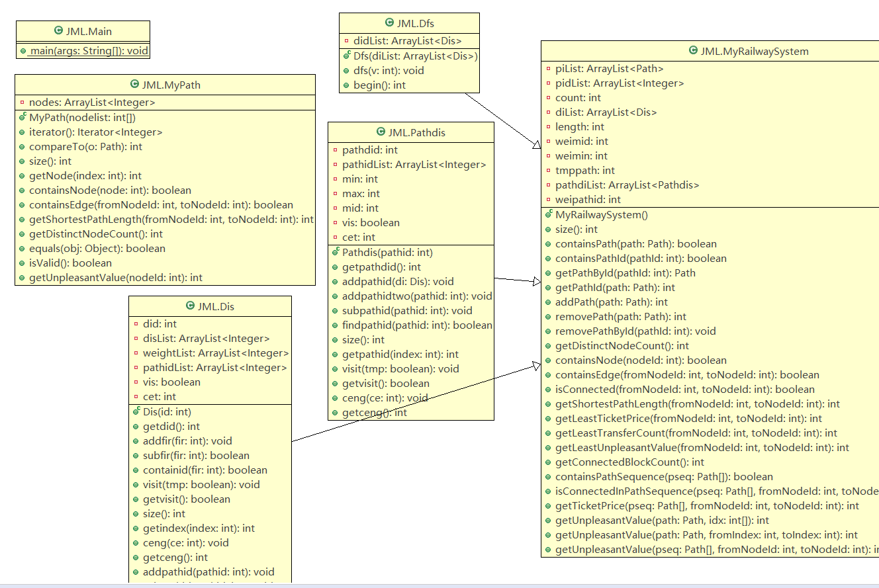The image size is (879, 588).
Task: Select the MyPath(nodelist: int[]) constructor
Action: pos(82,117)
